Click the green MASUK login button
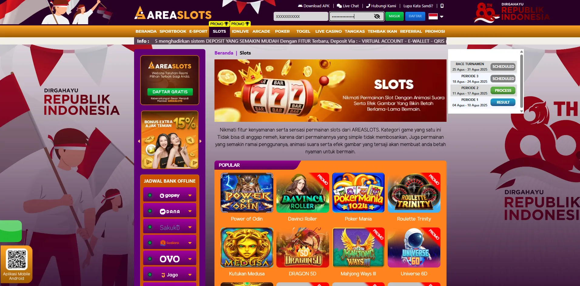580x286 pixels. click(x=394, y=16)
